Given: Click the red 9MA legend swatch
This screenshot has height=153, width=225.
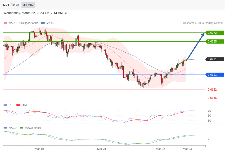Looking at the screenshot, I should coord(18,105).
